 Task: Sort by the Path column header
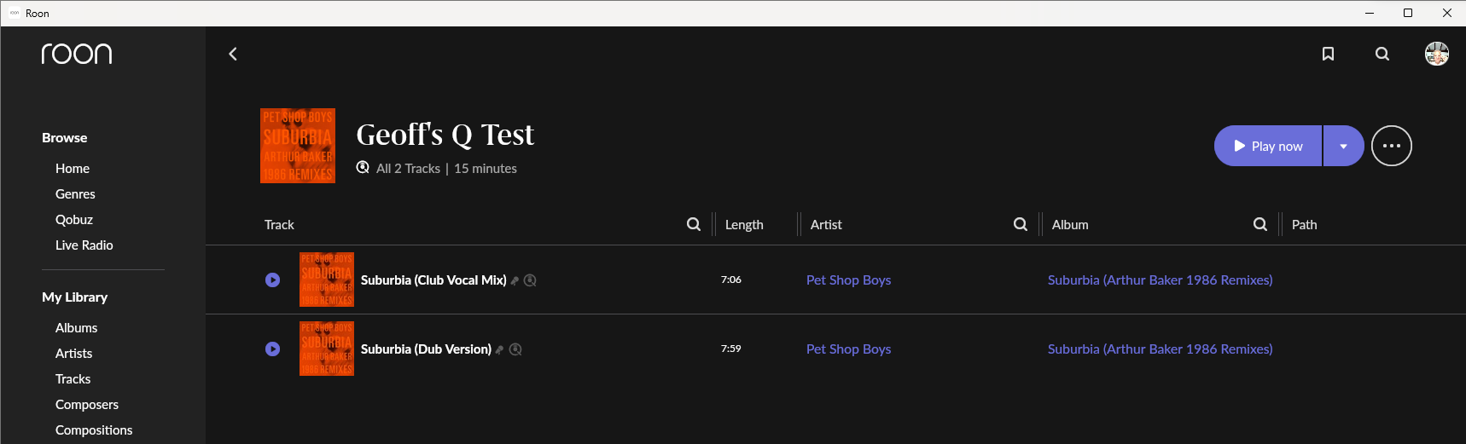(1305, 225)
